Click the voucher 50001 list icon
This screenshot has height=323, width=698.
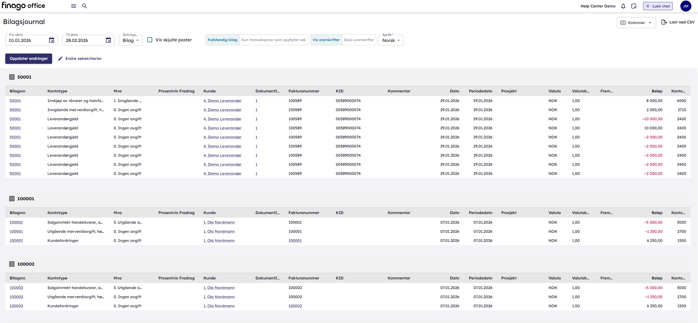(12, 77)
